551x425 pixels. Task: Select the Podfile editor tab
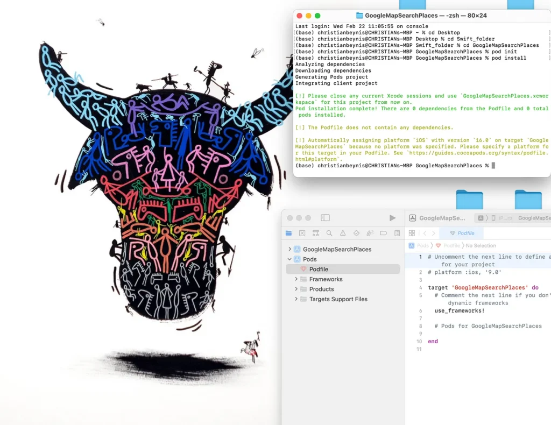point(462,233)
